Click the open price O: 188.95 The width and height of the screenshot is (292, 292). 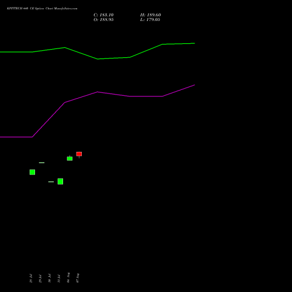click(x=103, y=20)
